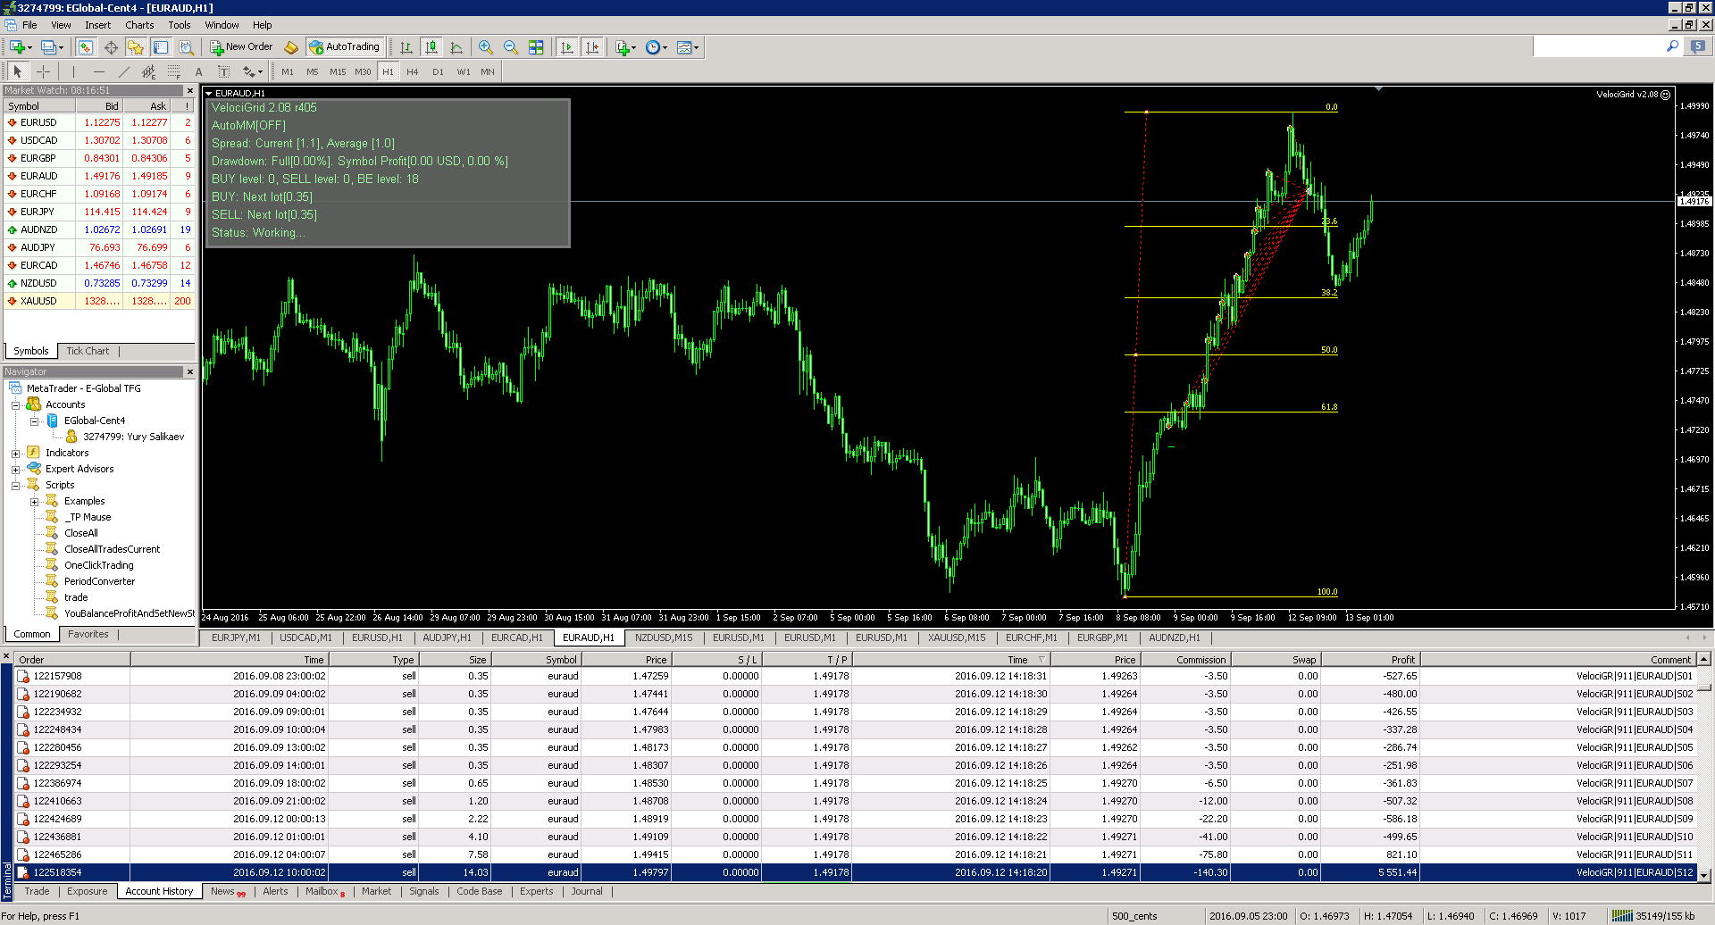The width and height of the screenshot is (1715, 925).
Task: Switch to the Favorites navigator tab
Action: pos(88,634)
